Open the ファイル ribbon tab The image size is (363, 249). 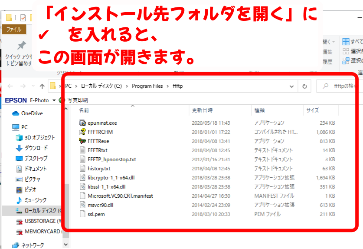coord(13,30)
